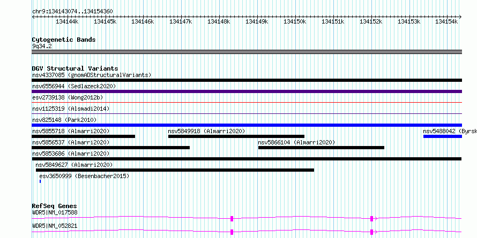The image size is (477, 238).
Task: Click the 134151k ruler tick label
Action: click(333, 21)
